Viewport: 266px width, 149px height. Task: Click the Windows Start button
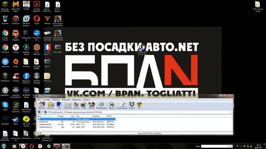[x=4, y=146]
